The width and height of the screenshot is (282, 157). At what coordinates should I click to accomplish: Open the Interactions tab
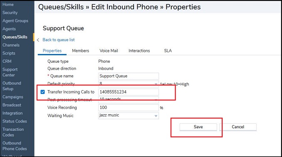coord(139,51)
